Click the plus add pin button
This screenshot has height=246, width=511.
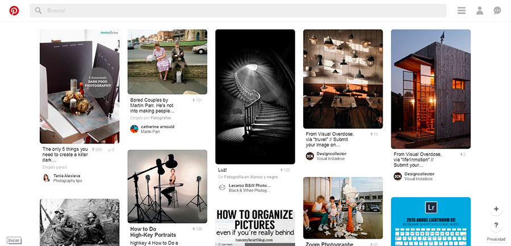496,209
